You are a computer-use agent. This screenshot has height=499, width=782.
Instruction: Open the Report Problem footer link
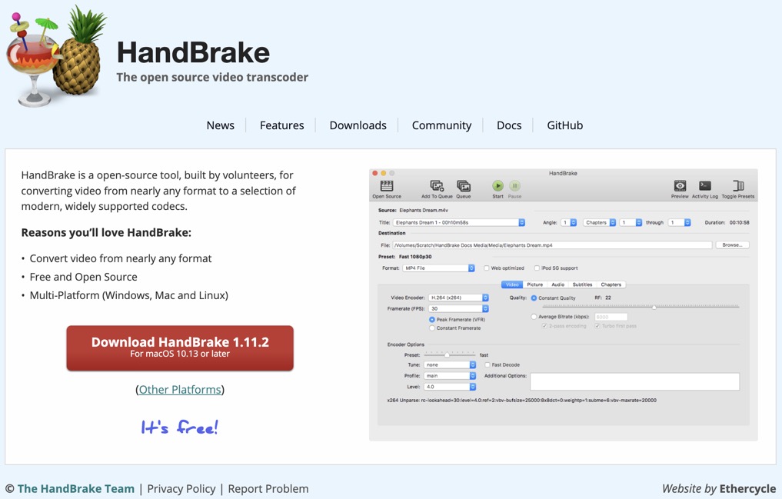(268, 488)
